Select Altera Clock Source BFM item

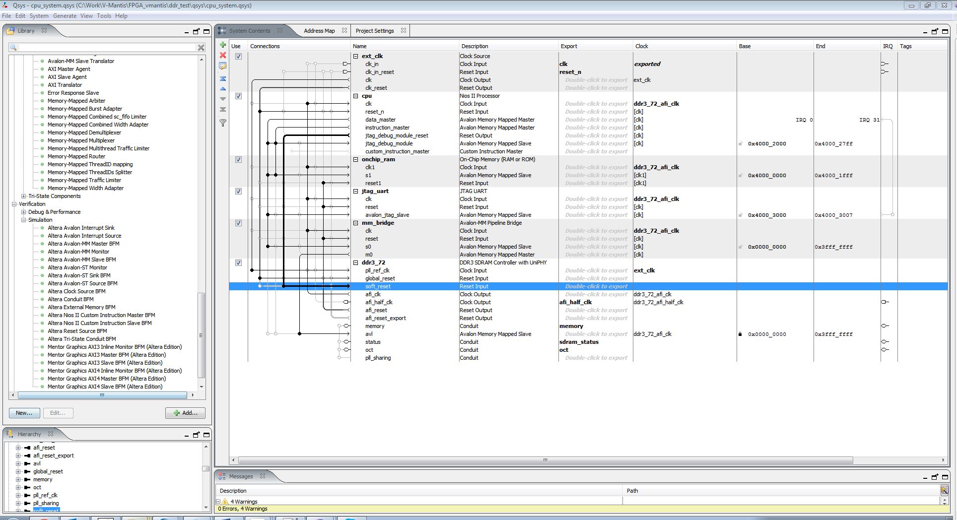(x=76, y=291)
